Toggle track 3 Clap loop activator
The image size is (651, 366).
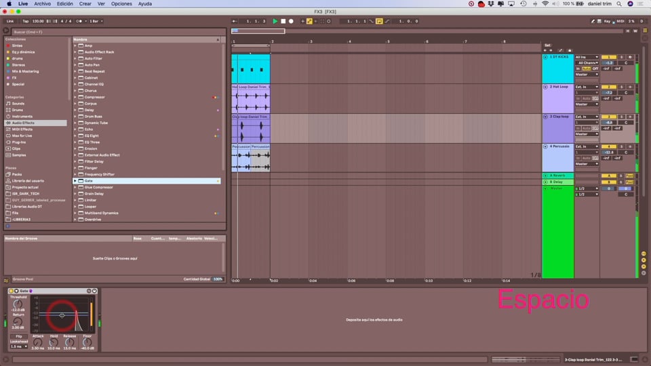[x=609, y=117]
